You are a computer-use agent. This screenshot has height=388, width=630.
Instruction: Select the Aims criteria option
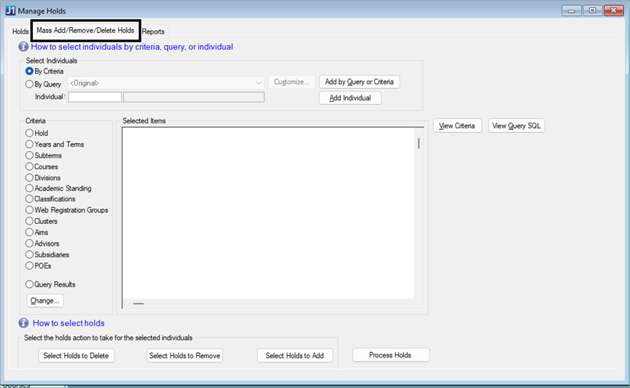[29, 233]
